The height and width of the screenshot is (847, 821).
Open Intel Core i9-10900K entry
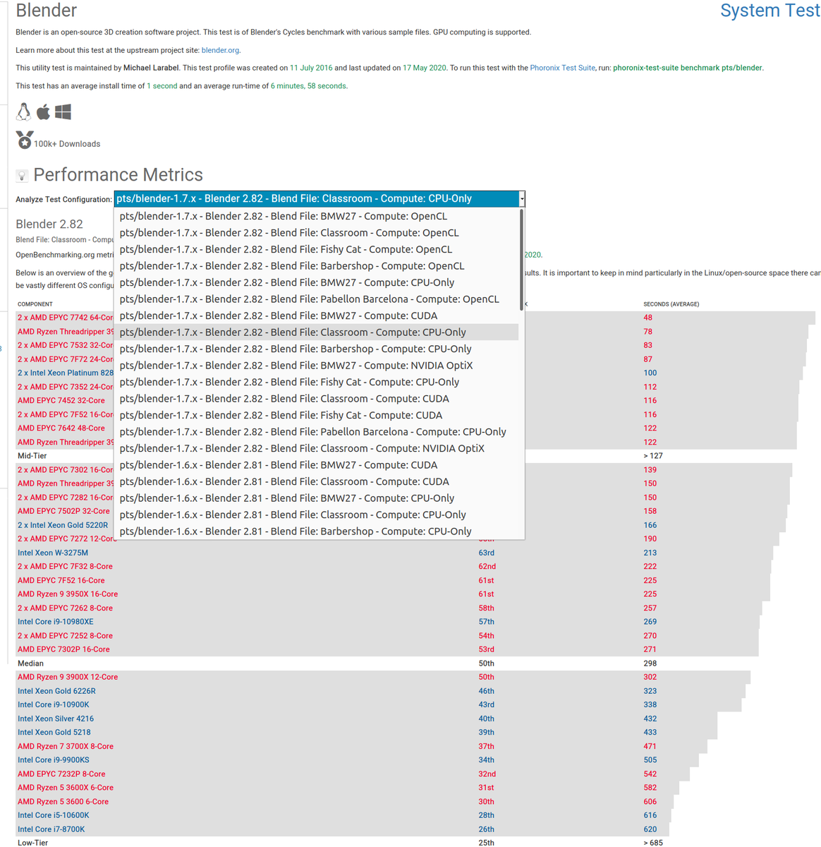54,704
